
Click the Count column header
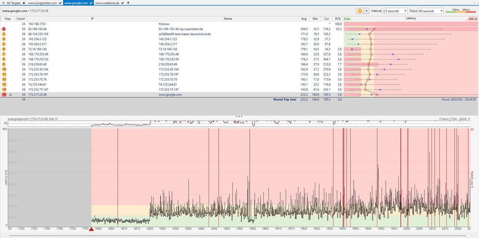(x=21, y=19)
